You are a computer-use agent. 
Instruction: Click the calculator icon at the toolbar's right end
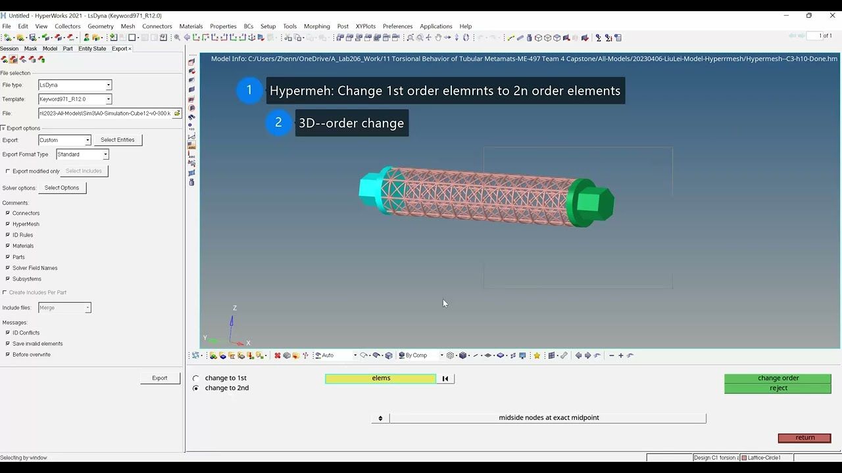[618, 37]
